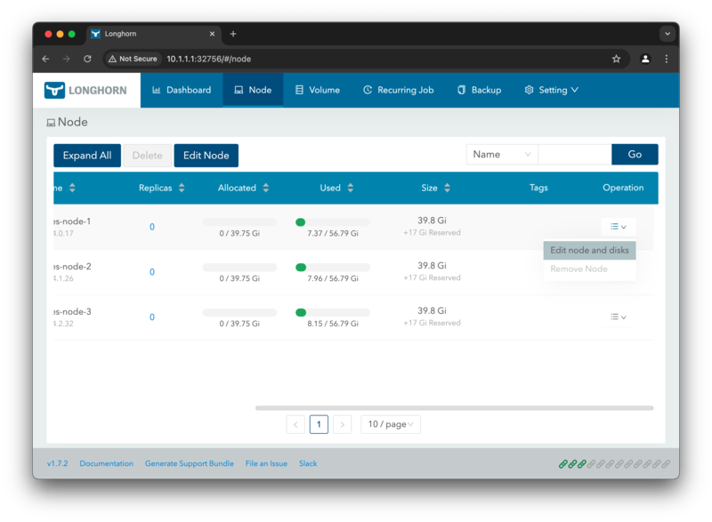Image resolution: width=712 pixels, height=522 pixels.
Task: Go to pagination page 1
Action: (x=319, y=424)
